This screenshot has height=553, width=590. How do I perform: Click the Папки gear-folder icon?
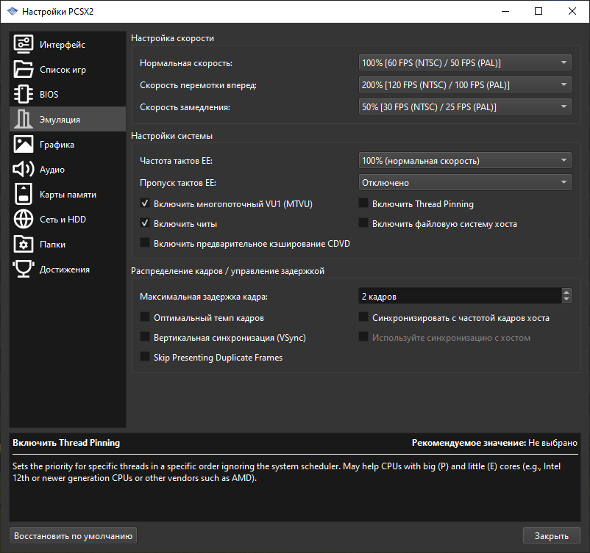24,245
